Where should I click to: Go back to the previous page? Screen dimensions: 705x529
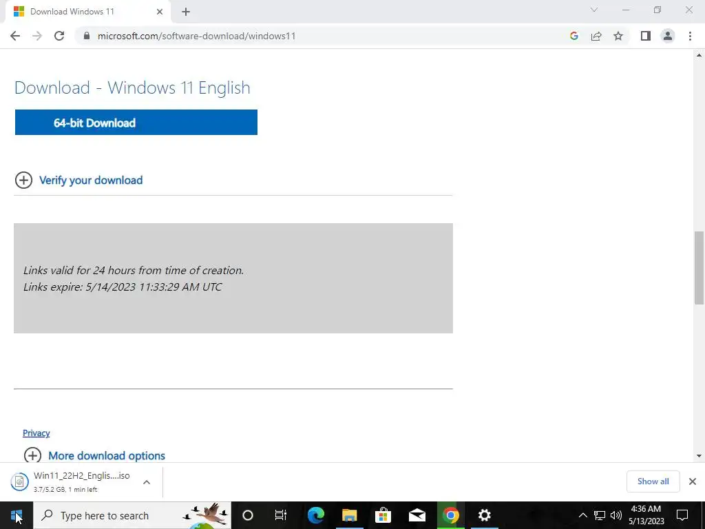click(x=15, y=36)
